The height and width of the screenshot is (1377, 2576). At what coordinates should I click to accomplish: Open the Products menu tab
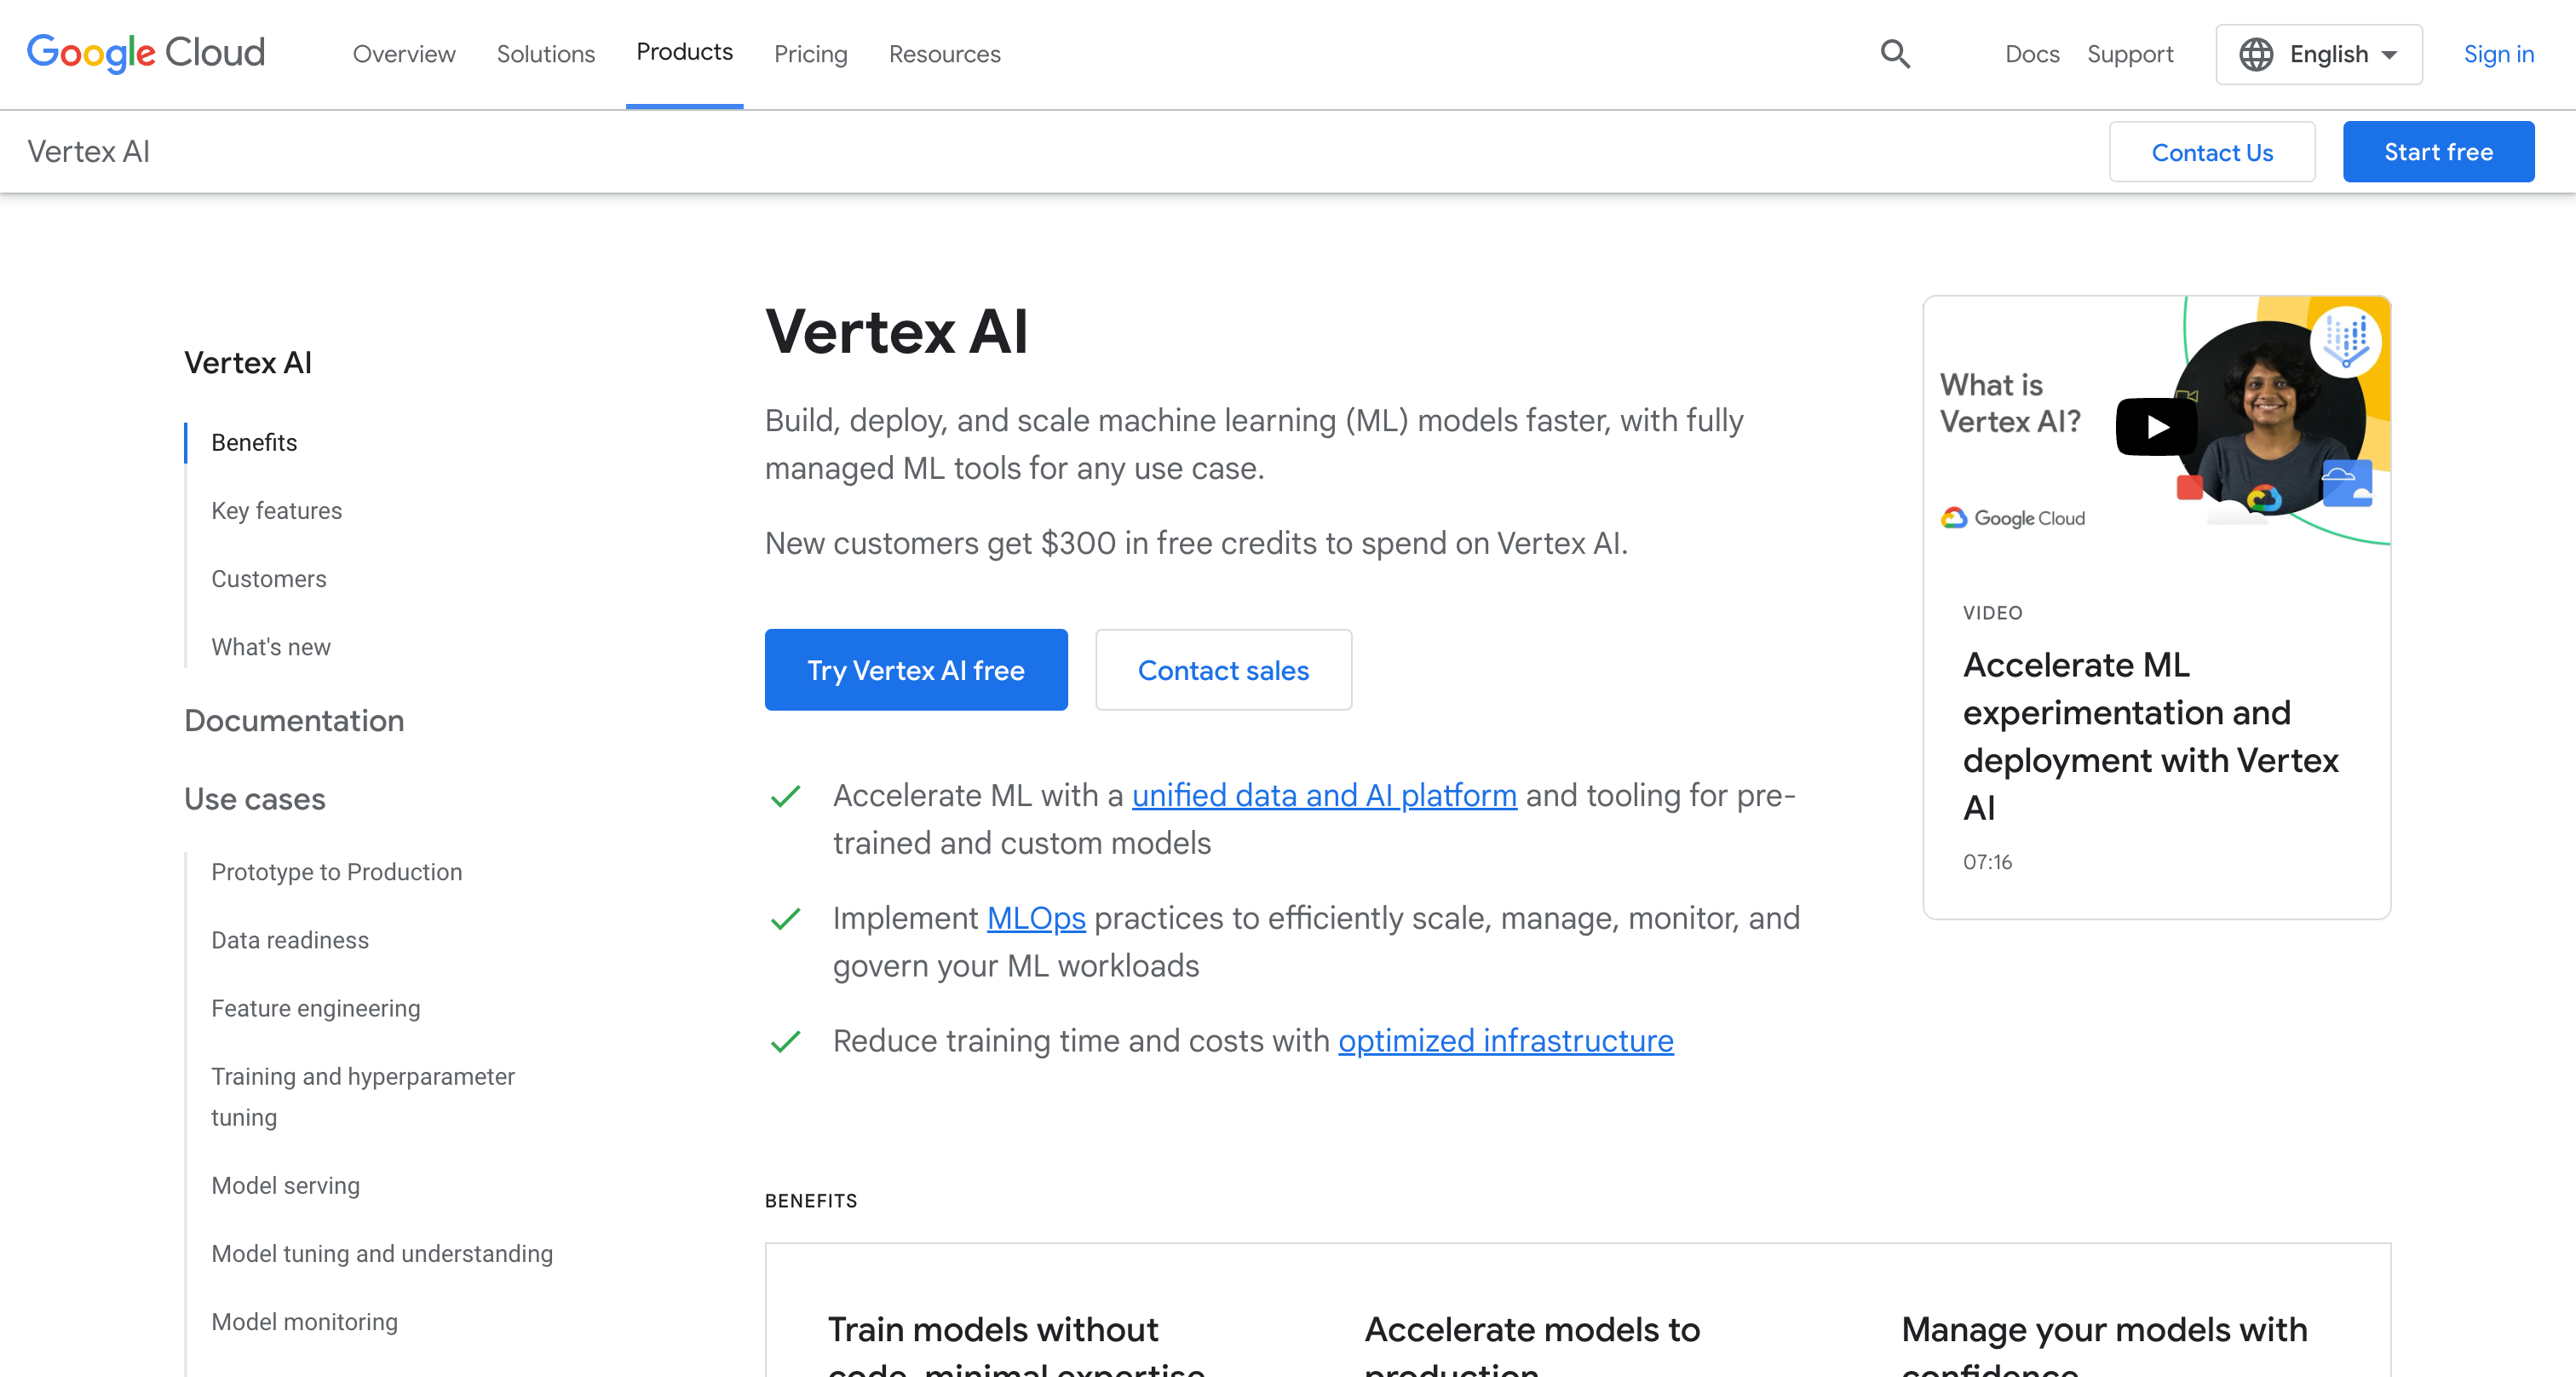click(685, 53)
